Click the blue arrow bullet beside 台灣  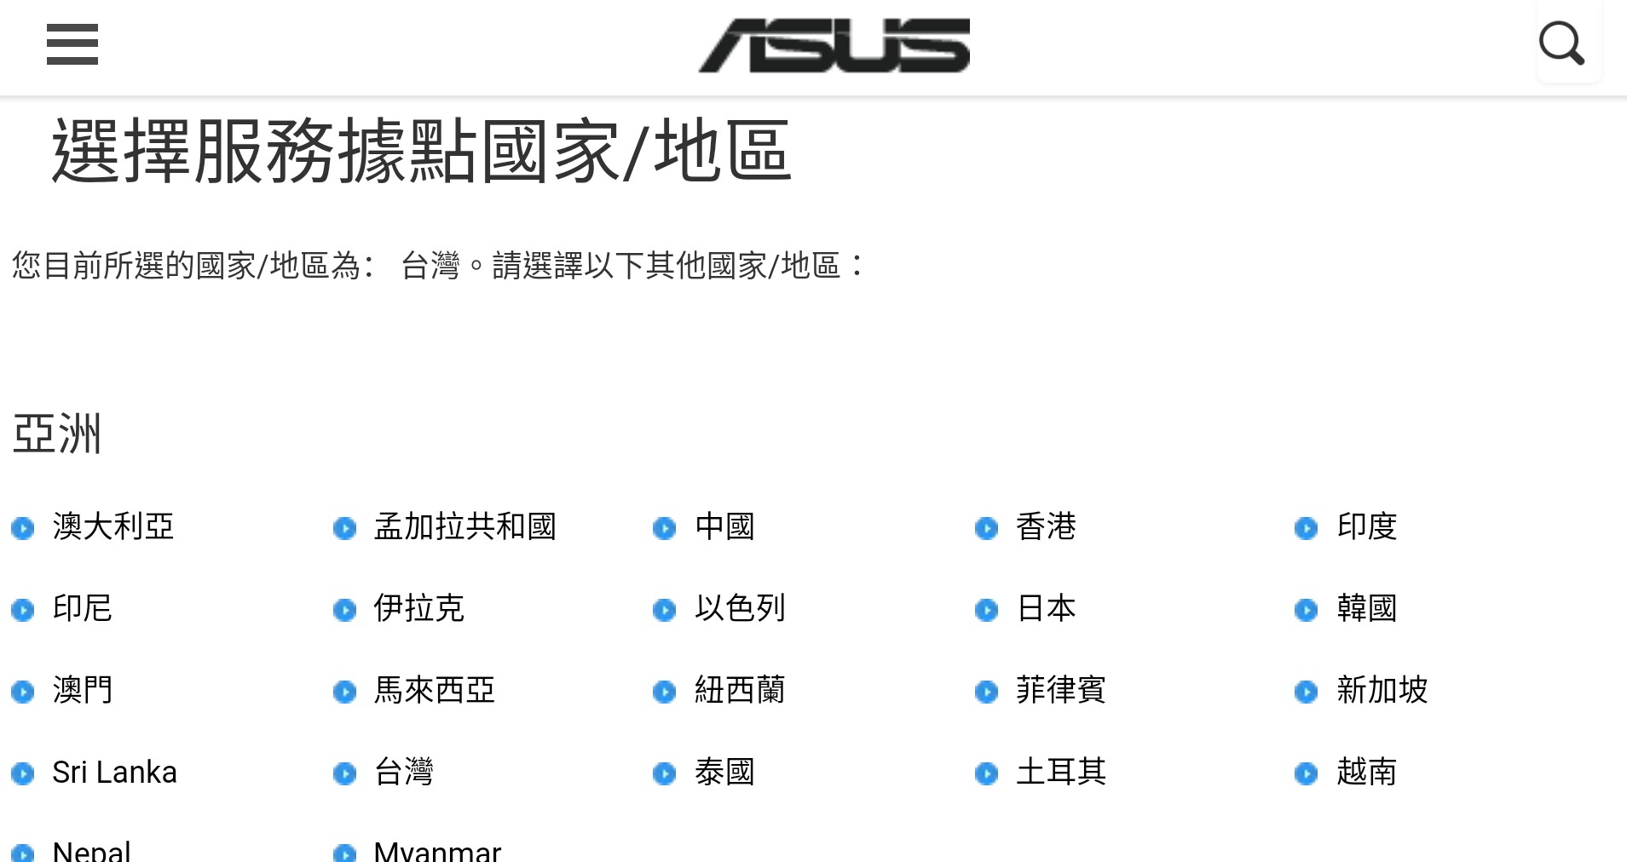tap(344, 774)
